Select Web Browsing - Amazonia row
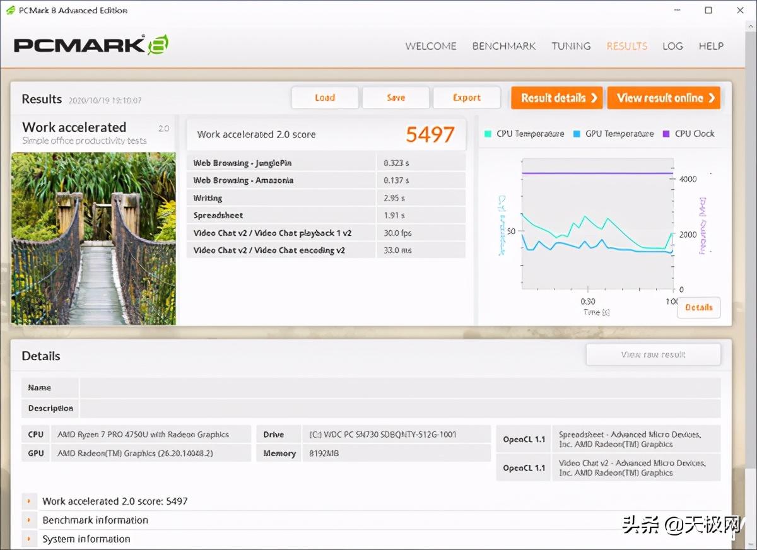Image resolution: width=757 pixels, height=550 pixels. point(326,180)
